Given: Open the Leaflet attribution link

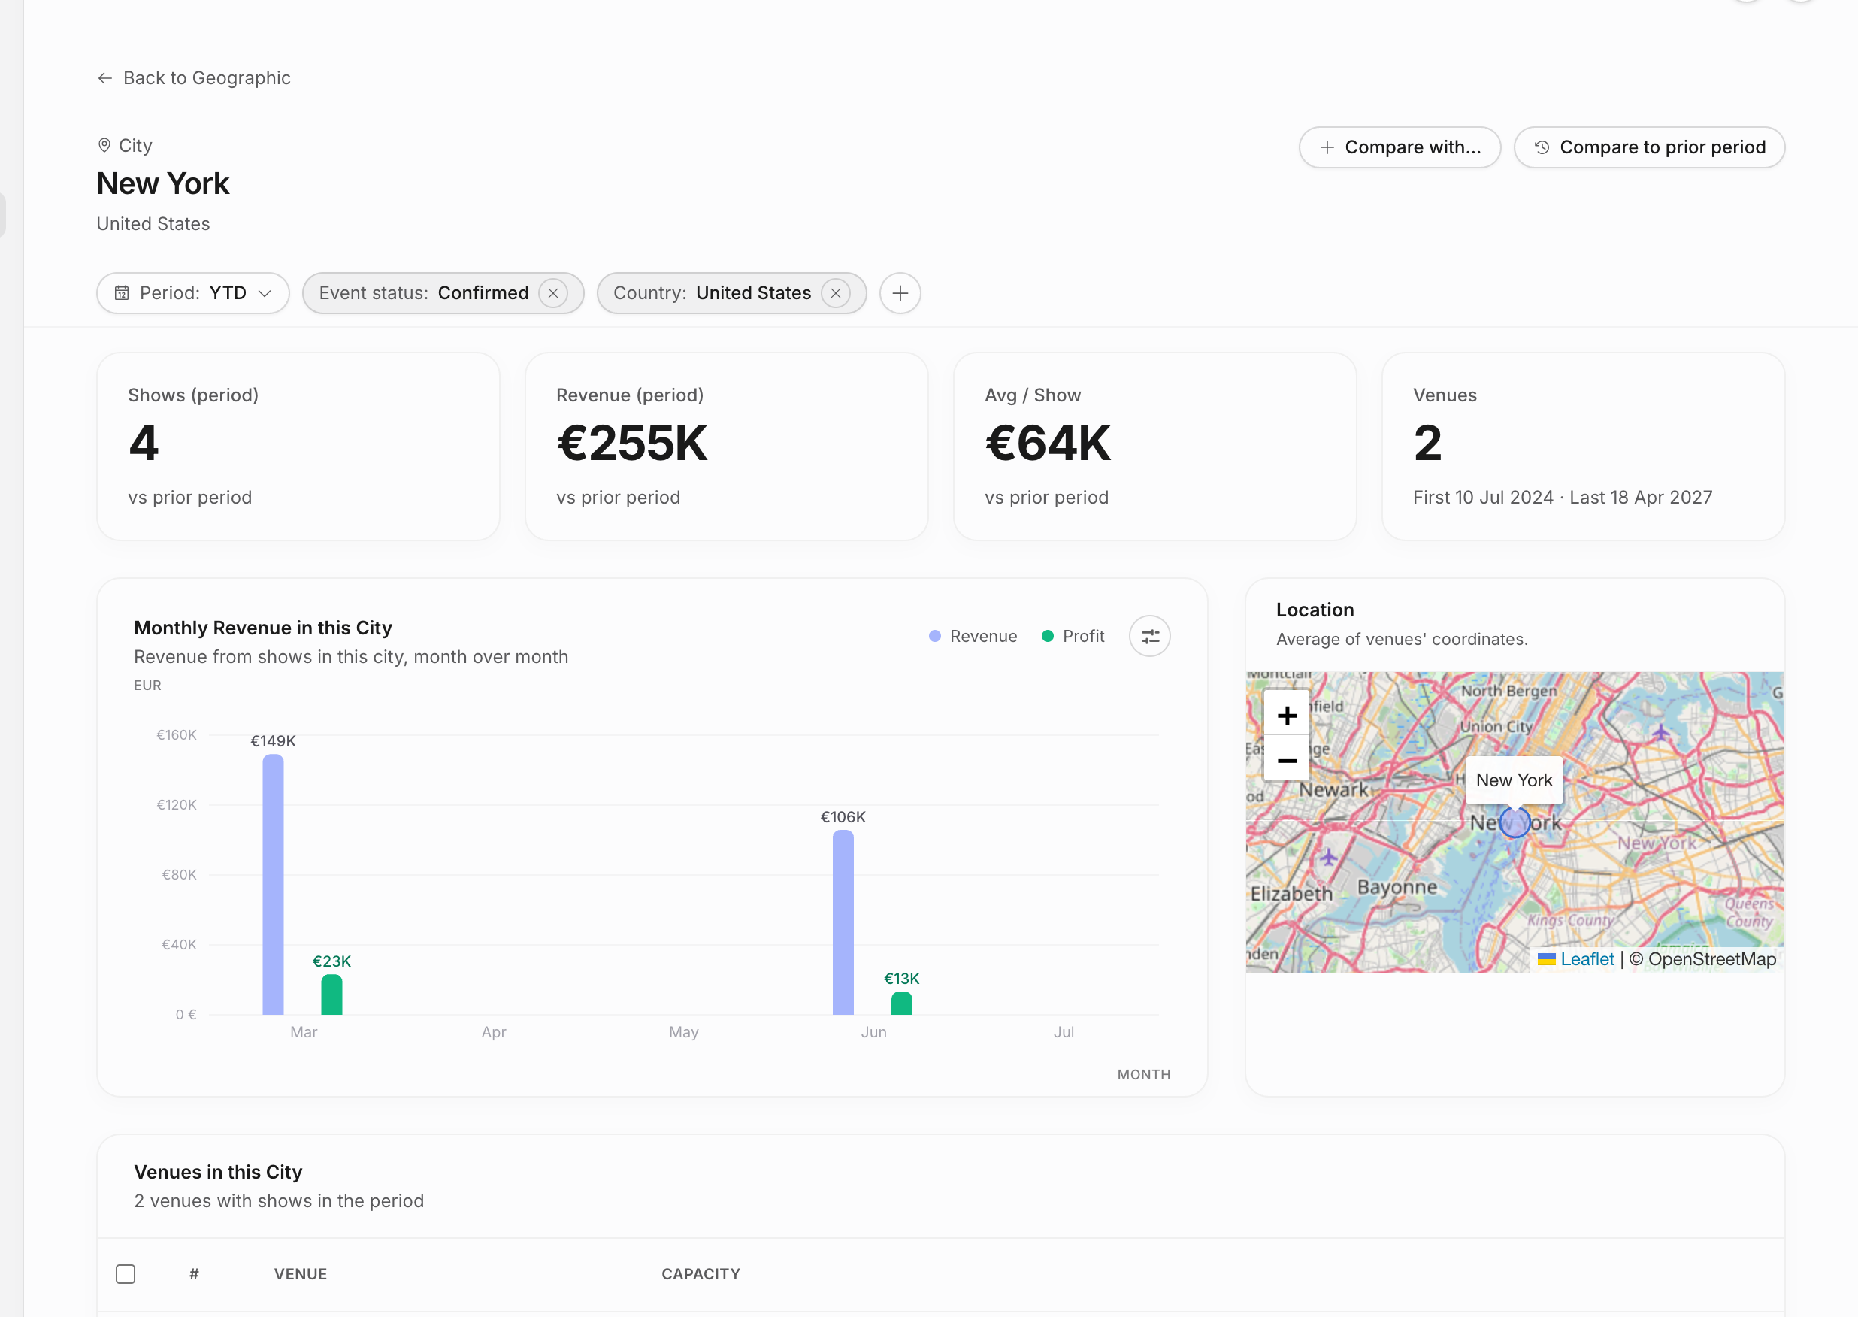Looking at the screenshot, I should [1577, 958].
